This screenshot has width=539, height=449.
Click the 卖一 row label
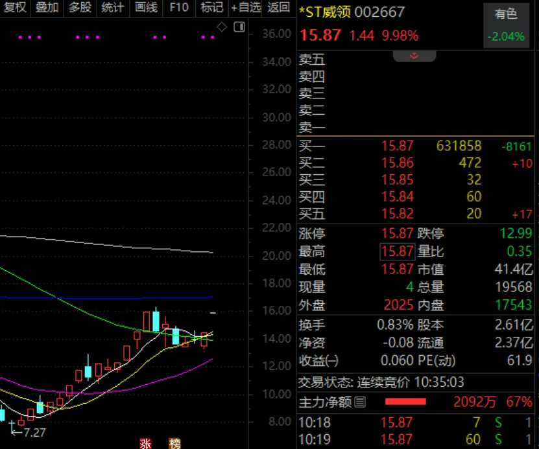(x=312, y=128)
